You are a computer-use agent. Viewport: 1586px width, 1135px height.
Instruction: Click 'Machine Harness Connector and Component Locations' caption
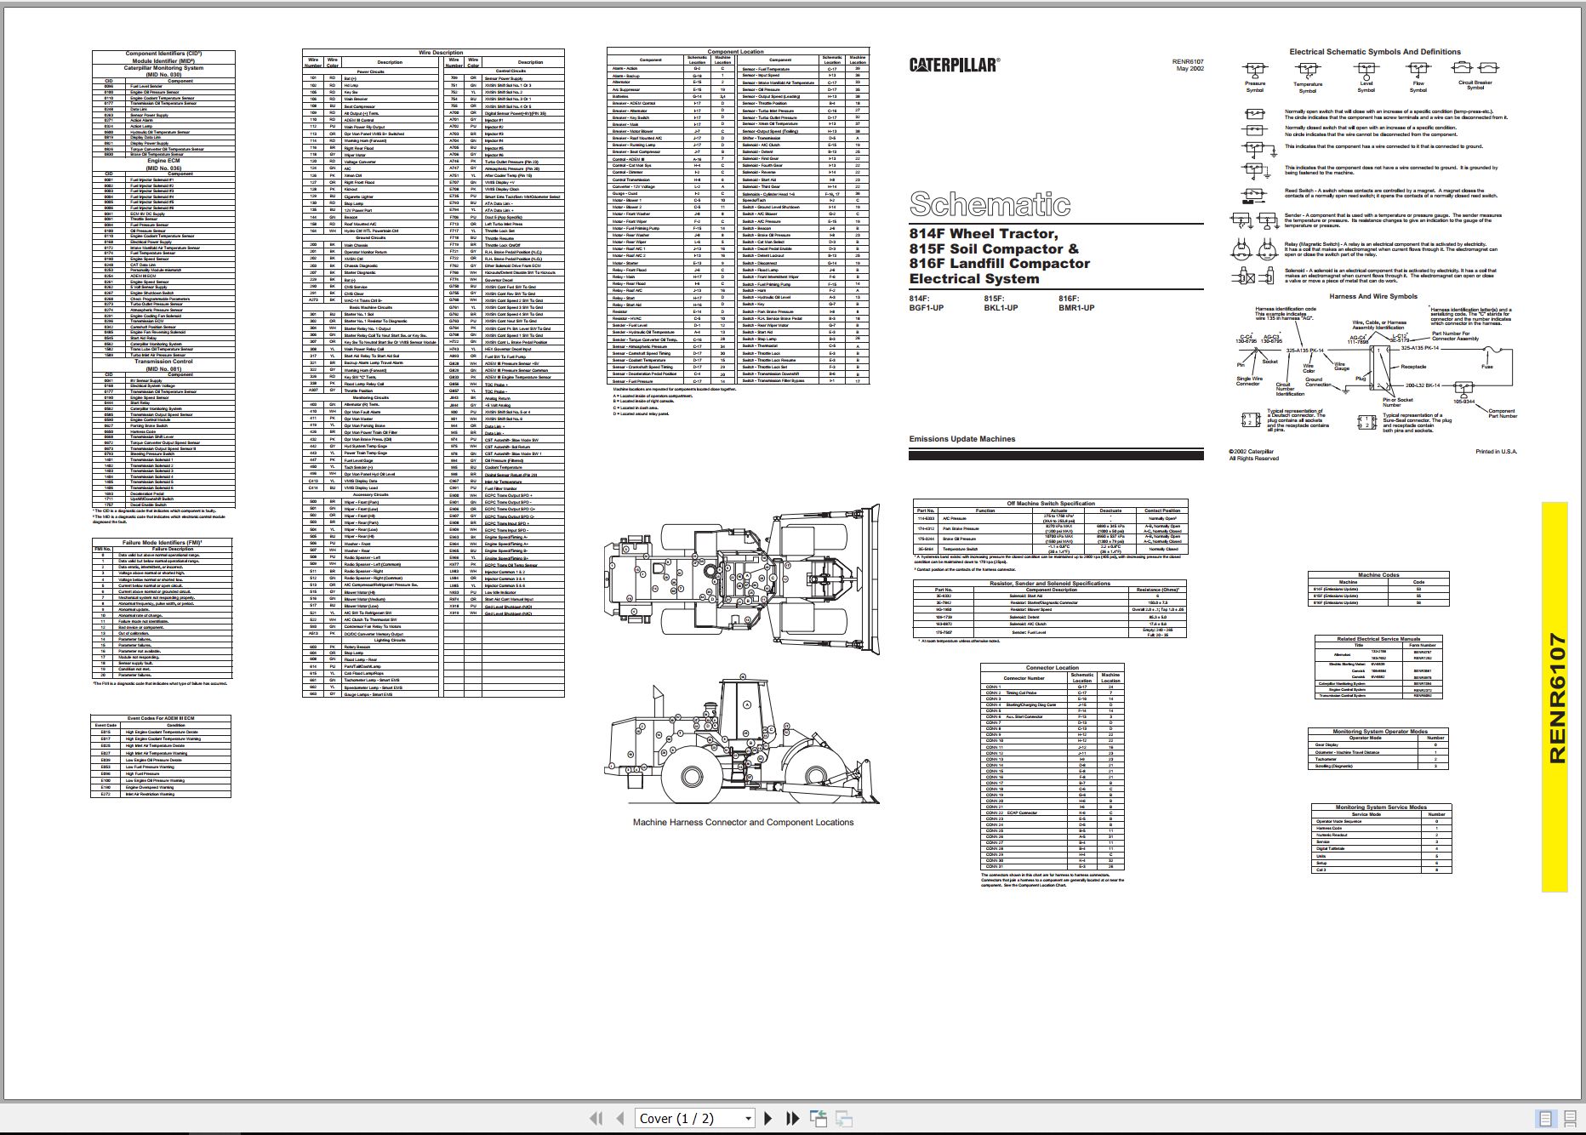pos(743,823)
